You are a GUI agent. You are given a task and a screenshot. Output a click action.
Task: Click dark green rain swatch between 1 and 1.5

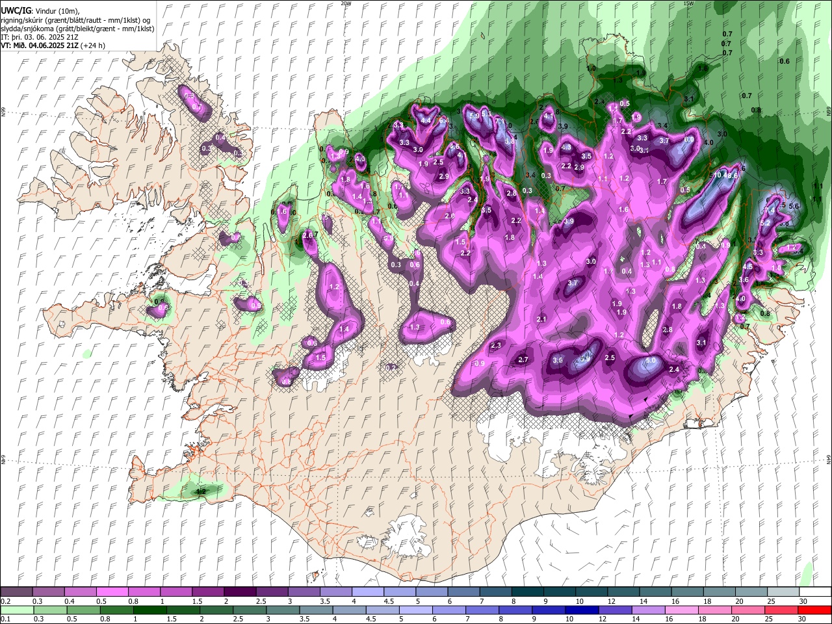149,610
